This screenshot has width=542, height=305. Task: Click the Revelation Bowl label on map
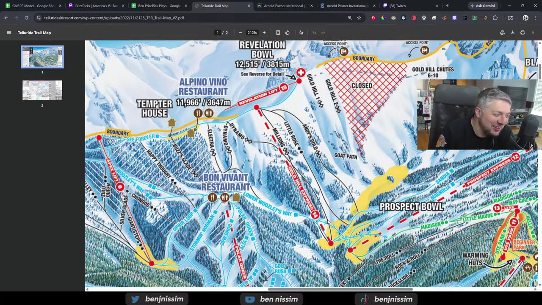[263, 50]
